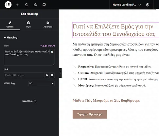Click the Edit with AI link
Viewport: 159px width, 136px height.
47,46
